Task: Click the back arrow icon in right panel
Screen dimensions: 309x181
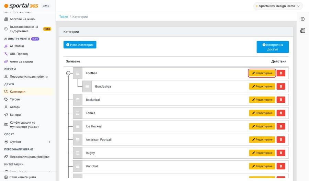Action: click(x=303, y=19)
